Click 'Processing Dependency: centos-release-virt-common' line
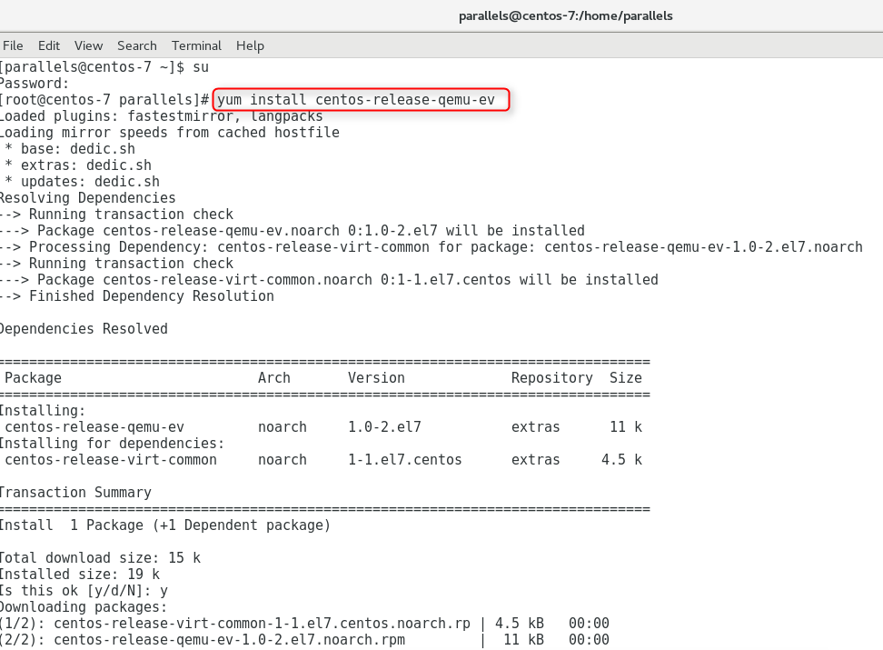The height and width of the screenshot is (650, 883). click(x=432, y=247)
